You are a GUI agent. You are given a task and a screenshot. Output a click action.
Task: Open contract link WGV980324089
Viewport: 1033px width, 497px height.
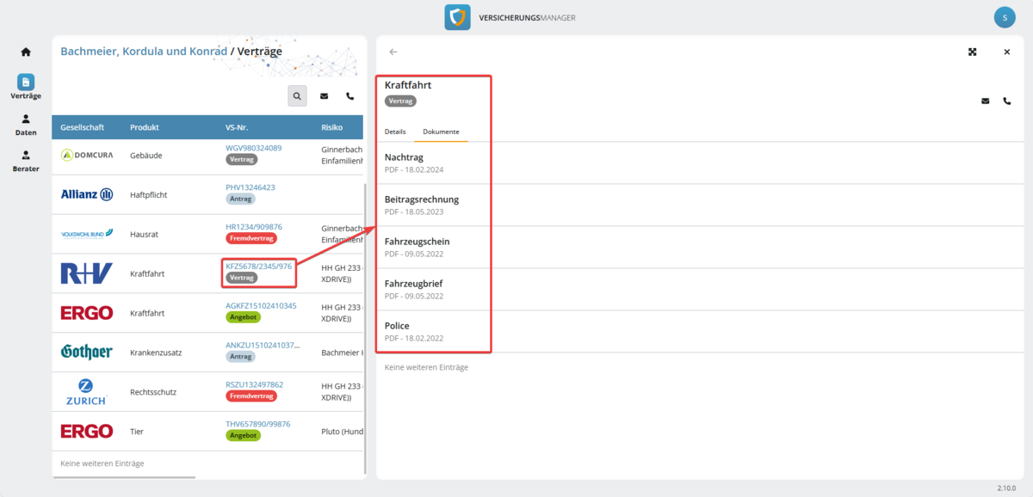pyautogui.click(x=253, y=148)
